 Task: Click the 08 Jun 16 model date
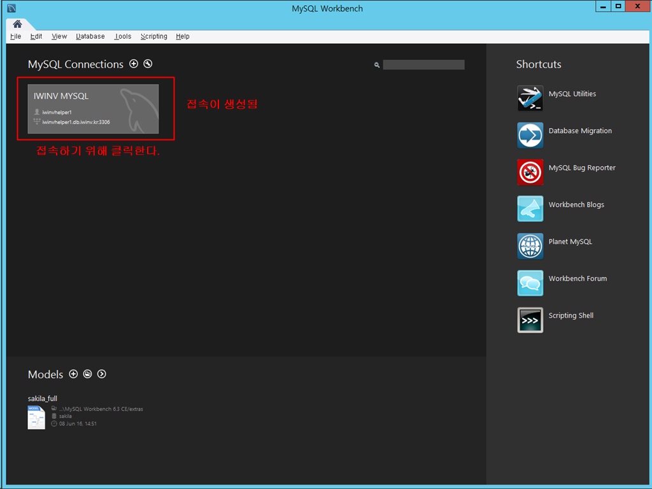click(x=78, y=423)
